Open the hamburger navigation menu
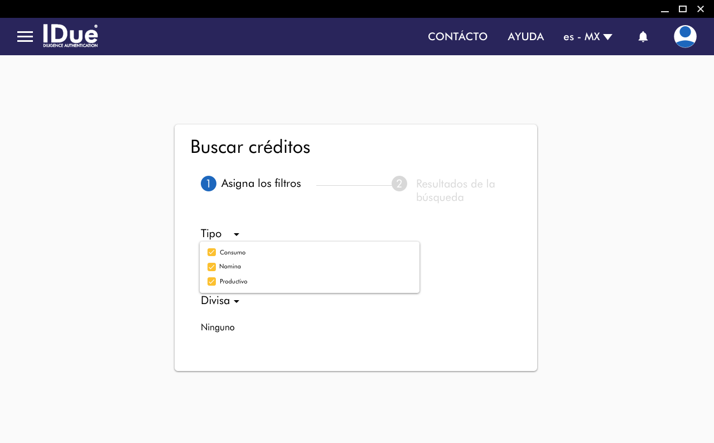The width and height of the screenshot is (714, 443). coord(25,37)
